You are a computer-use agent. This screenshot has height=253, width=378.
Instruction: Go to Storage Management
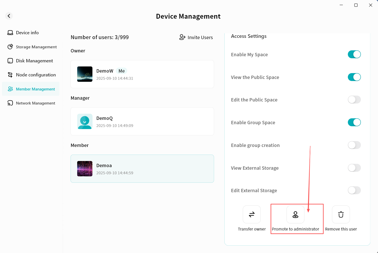point(36,47)
